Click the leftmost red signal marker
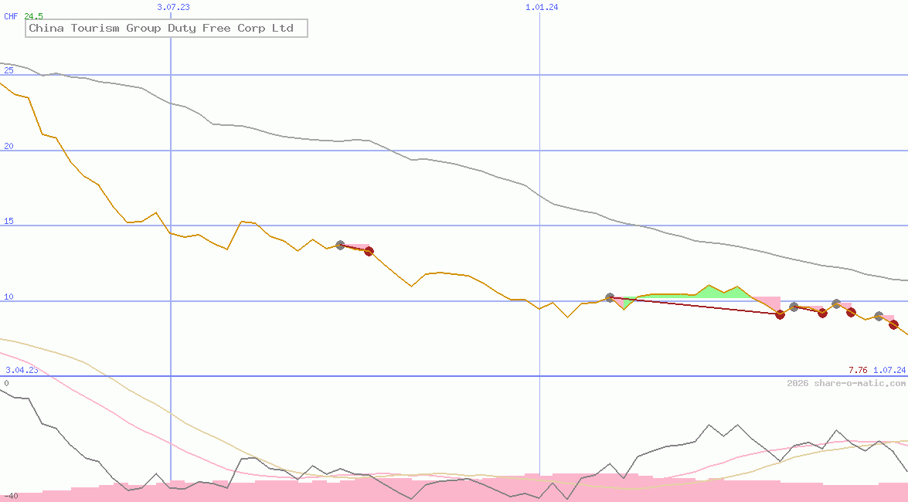 click(369, 251)
